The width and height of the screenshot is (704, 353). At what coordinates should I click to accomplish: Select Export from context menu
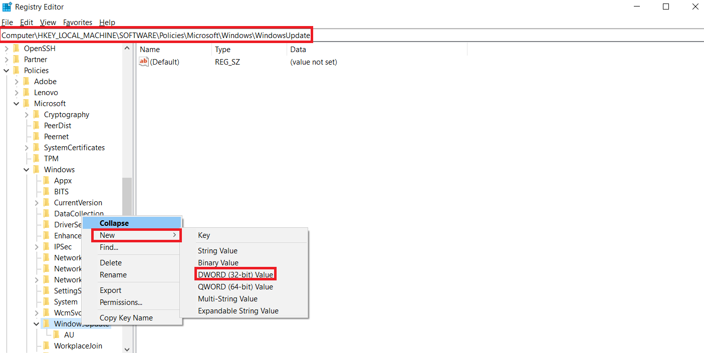pyautogui.click(x=132, y=290)
